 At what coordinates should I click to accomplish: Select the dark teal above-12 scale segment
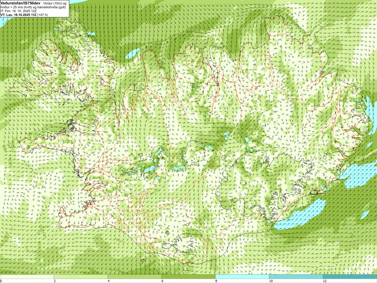(350, 277)
